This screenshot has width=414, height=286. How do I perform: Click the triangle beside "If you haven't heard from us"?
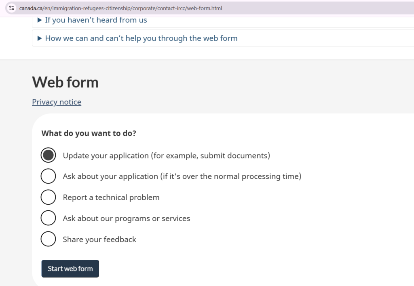39,20
